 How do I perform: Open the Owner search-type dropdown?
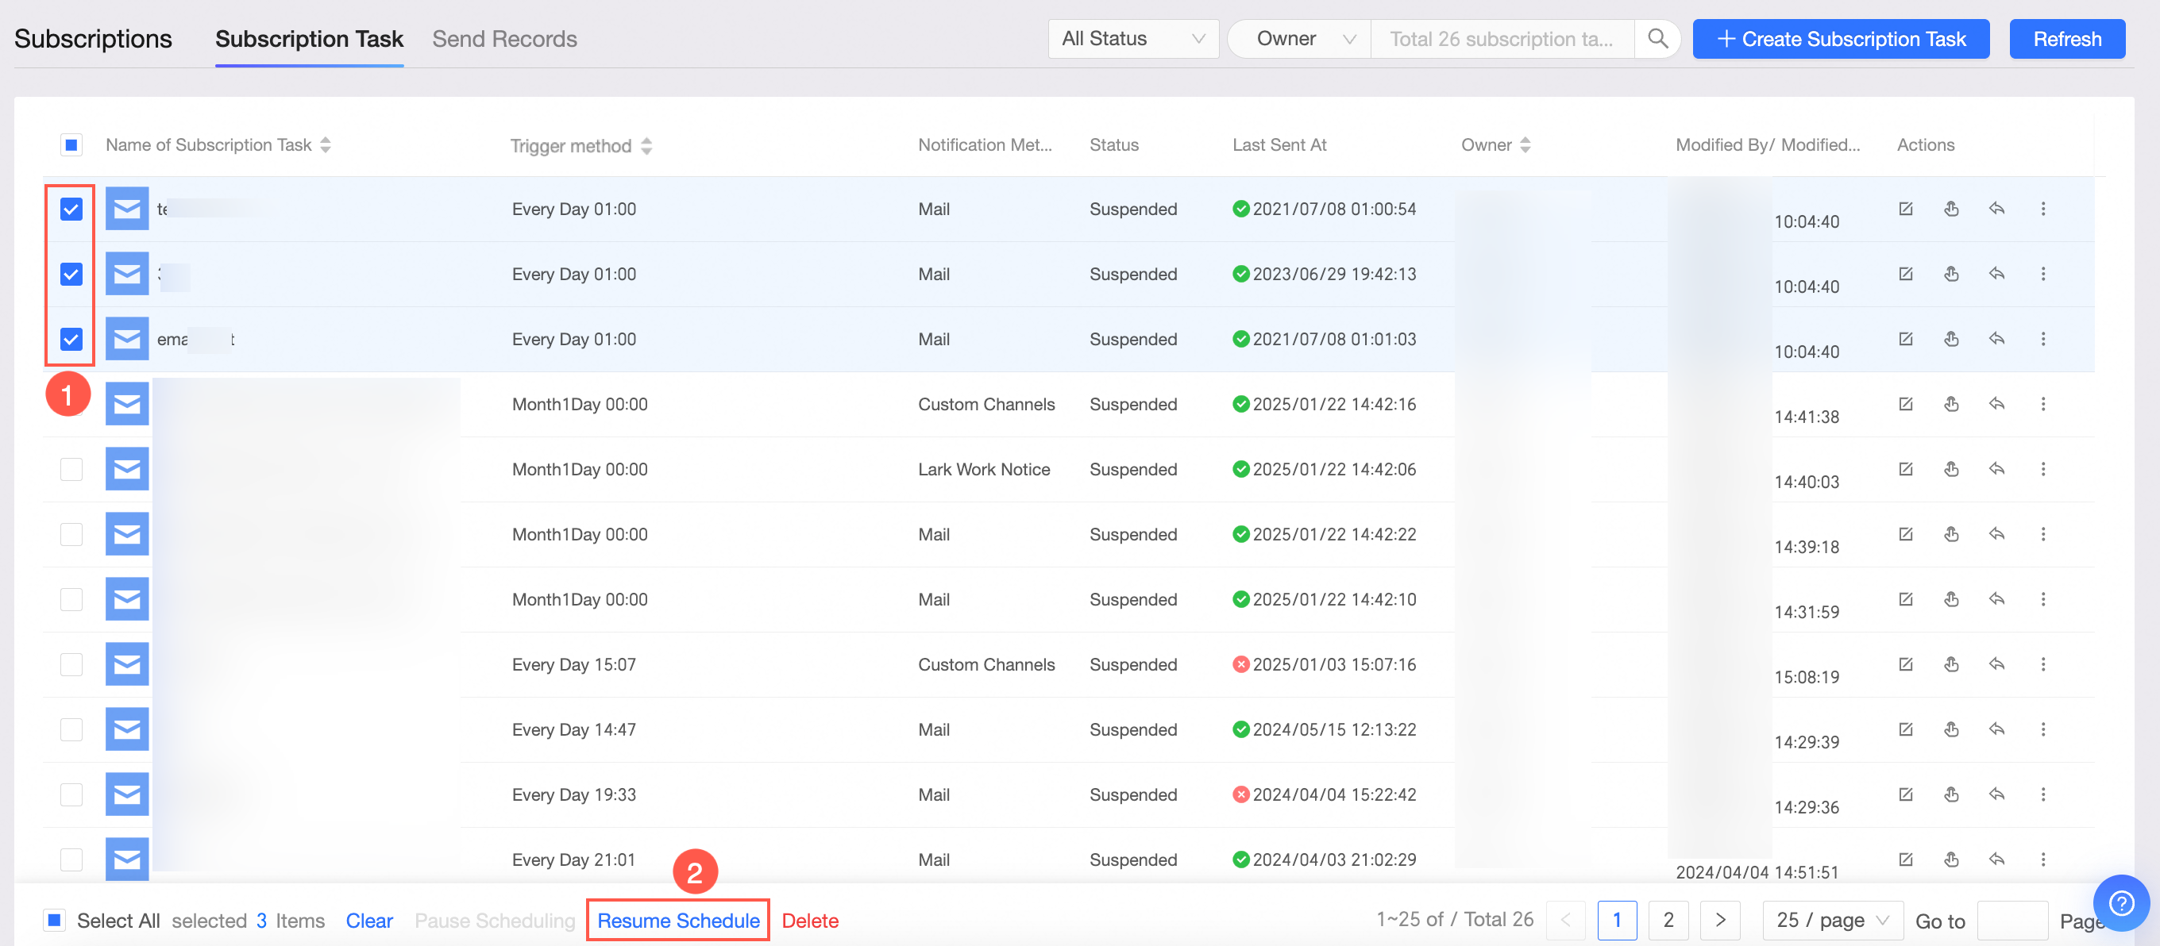pyautogui.click(x=1300, y=39)
